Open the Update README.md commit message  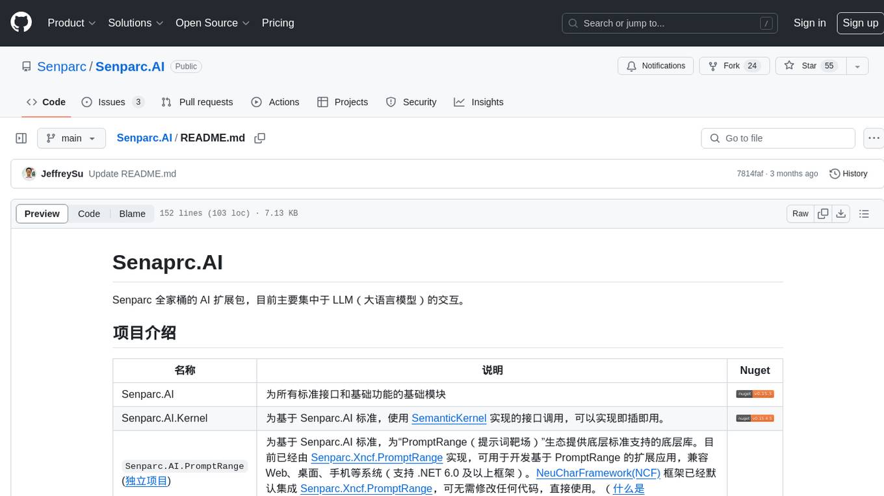click(x=133, y=173)
